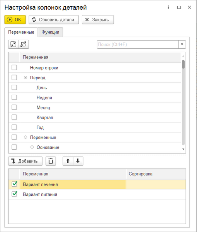Click the trash delete icon button
The image size is (197, 232).
pyautogui.click(x=51, y=161)
